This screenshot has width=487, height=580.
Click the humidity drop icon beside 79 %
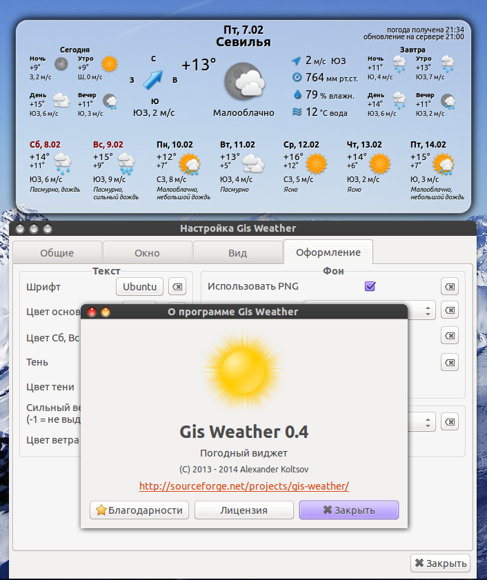click(x=297, y=94)
